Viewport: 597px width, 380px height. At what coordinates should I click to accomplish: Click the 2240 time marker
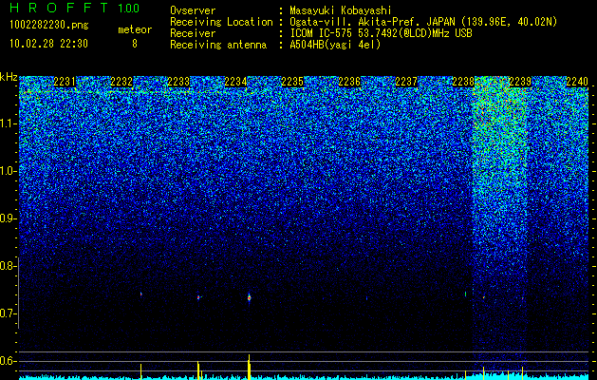pyautogui.click(x=577, y=82)
